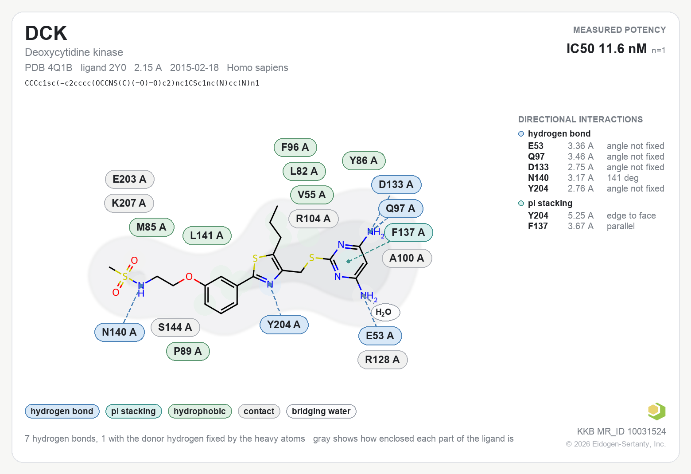Click the Q97 row in hydrogen bond list
Viewport: 691px width, 474px height.
(x=596, y=157)
